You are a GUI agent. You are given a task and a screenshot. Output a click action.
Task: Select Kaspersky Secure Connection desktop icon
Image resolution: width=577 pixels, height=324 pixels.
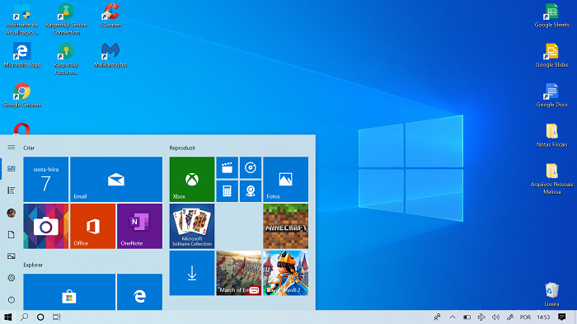coord(66,20)
